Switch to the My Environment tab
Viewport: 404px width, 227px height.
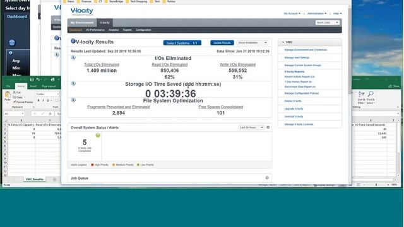tap(82, 23)
